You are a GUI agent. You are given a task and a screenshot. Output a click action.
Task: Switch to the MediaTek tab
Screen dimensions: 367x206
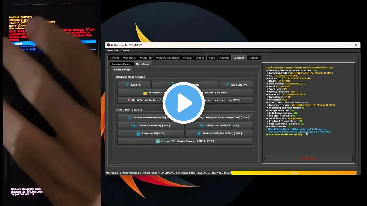click(146, 58)
